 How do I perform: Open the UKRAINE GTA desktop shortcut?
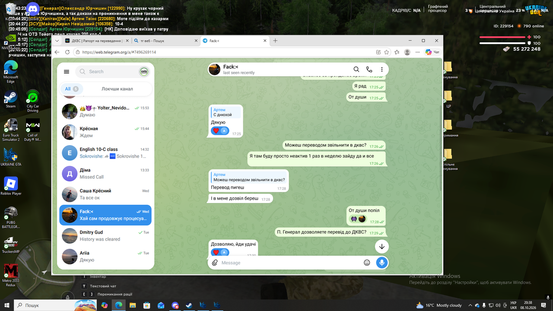pos(10,158)
